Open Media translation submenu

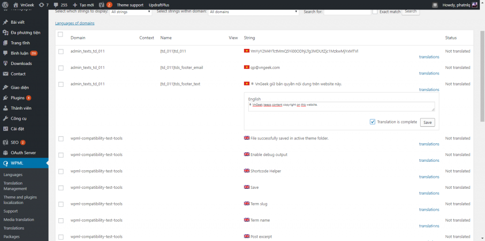click(x=18, y=220)
